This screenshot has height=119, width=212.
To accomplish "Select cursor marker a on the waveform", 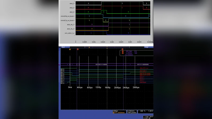I will 77,49.
